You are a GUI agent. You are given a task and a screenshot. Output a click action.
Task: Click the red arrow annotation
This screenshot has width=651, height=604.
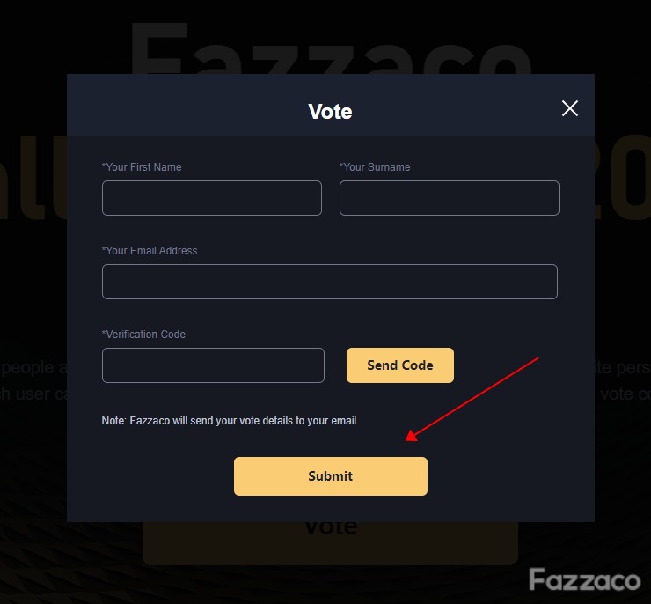click(x=472, y=399)
